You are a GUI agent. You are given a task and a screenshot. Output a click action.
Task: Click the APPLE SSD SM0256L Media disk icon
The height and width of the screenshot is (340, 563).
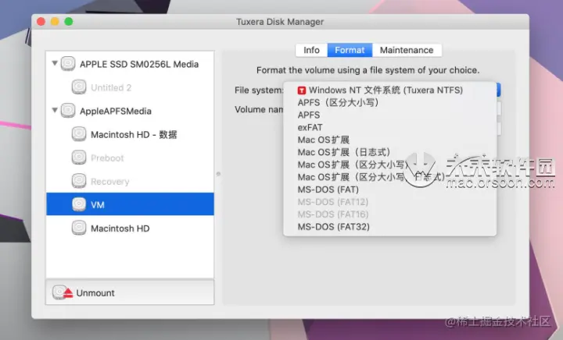(x=67, y=64)
